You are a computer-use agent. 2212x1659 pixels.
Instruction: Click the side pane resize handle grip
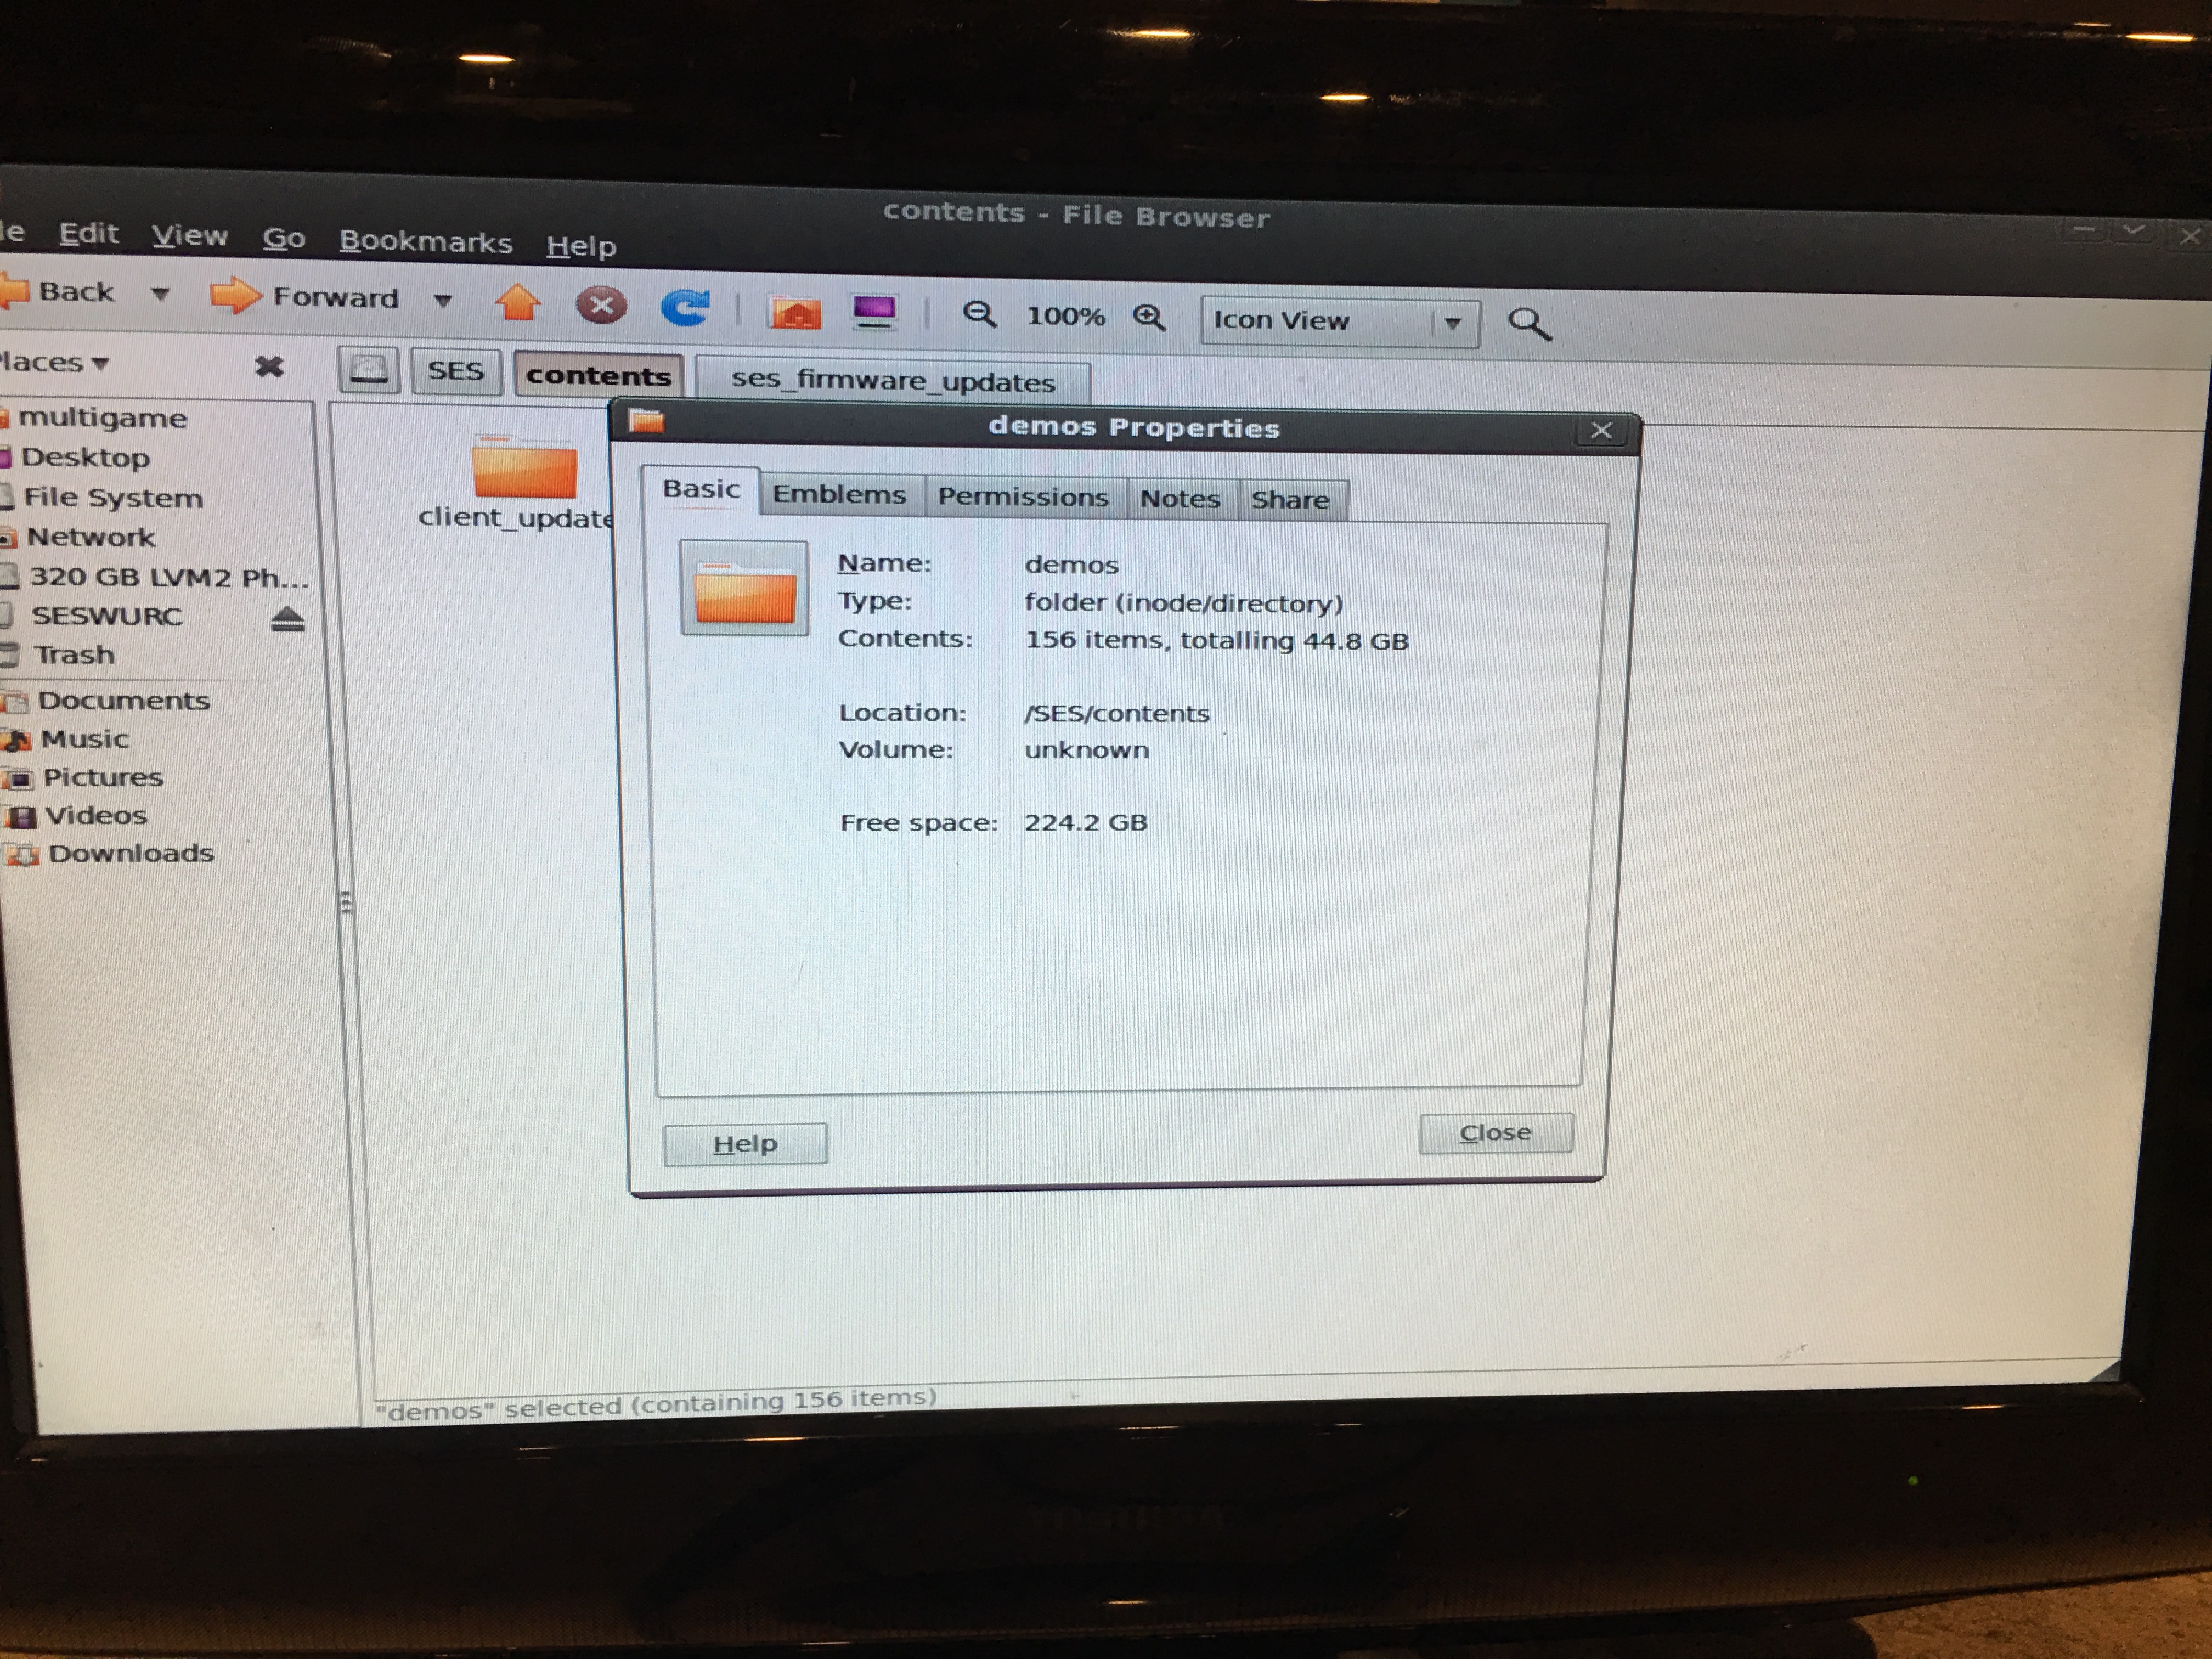click(346, 902)
